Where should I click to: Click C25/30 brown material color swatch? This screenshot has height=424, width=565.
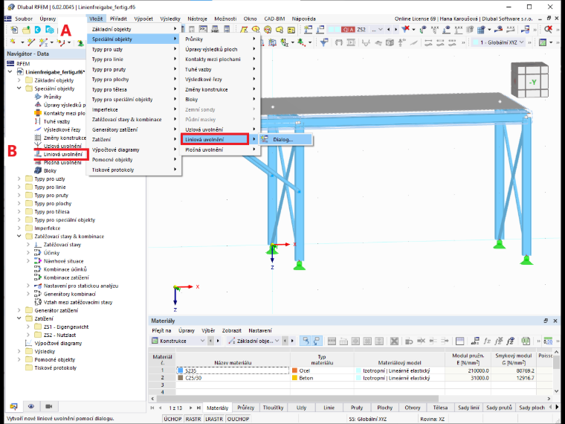(180, 378)
